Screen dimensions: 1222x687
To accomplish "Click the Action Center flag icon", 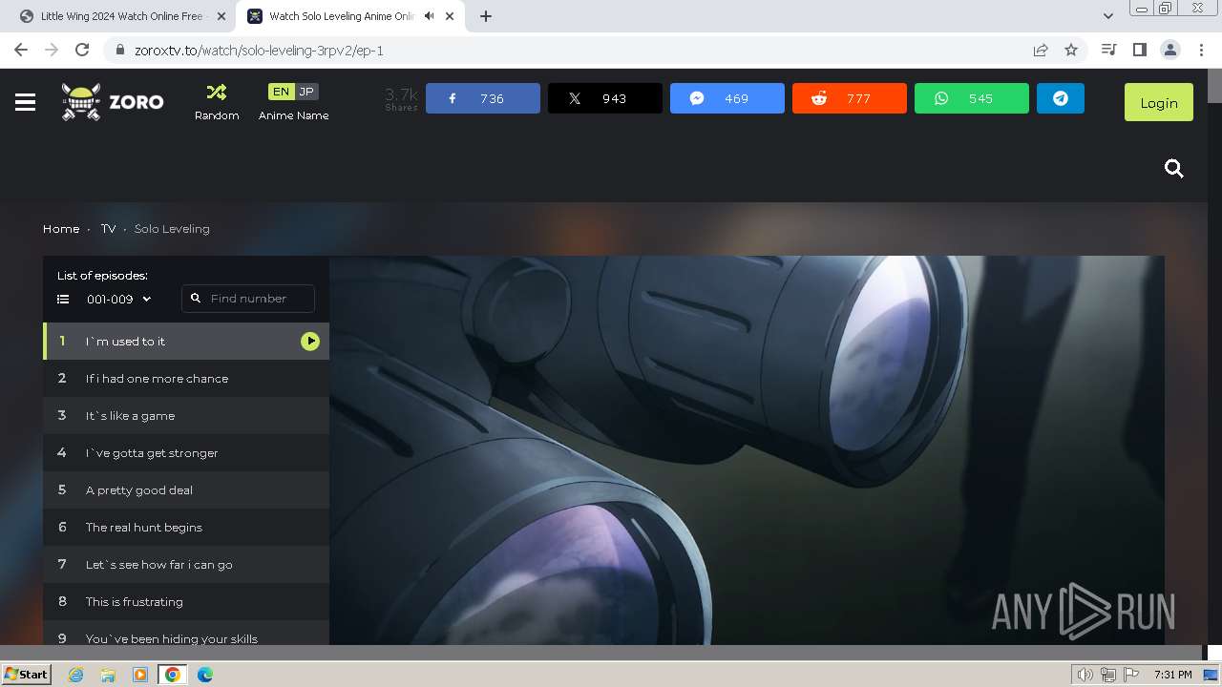I will [x=1130, y=675].
